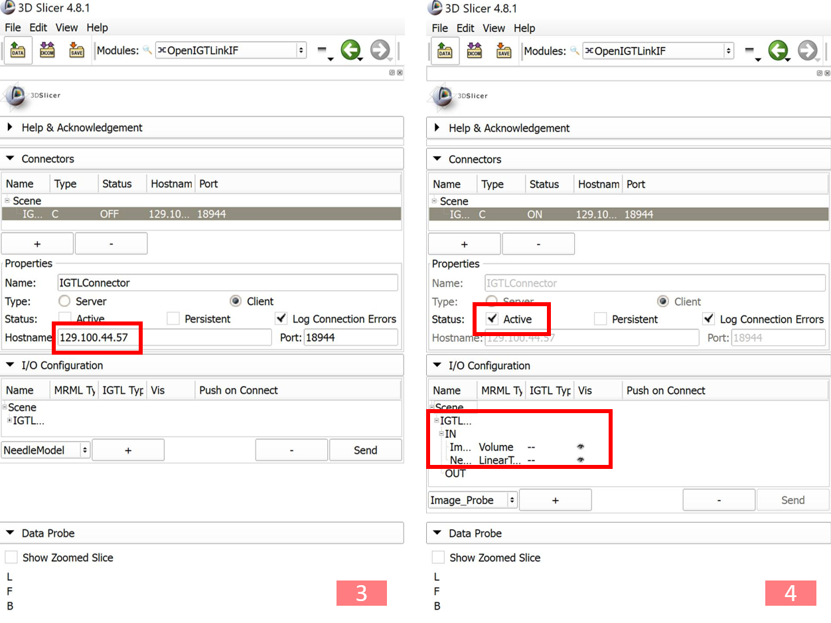Click the SAVE icon in left window
Screen dimensions: 831x623
[76, 50]
